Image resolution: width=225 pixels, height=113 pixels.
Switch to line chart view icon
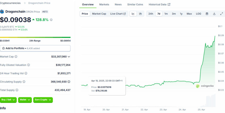click(133, 14)
